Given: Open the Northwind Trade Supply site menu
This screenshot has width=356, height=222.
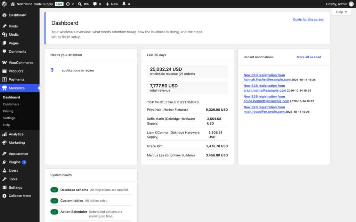Looking at the screenshot, I should pyautogui.click(x=34, y=4).
